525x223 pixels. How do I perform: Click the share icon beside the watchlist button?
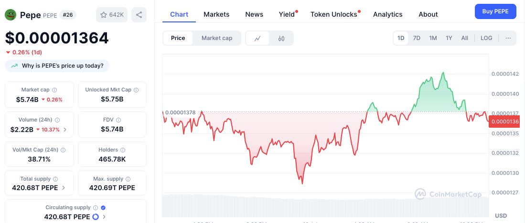[139, 15]
